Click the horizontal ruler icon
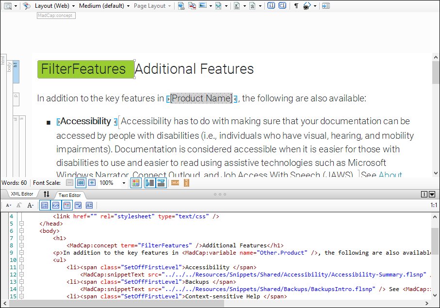Viewport: 440px width, 308px height. (x=175, y=183)
